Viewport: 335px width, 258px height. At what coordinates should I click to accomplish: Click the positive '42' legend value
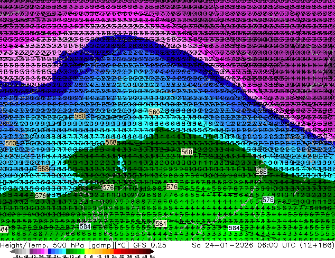pos(137,257)
